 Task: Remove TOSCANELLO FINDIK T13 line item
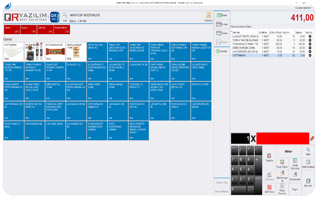point(310,44)
